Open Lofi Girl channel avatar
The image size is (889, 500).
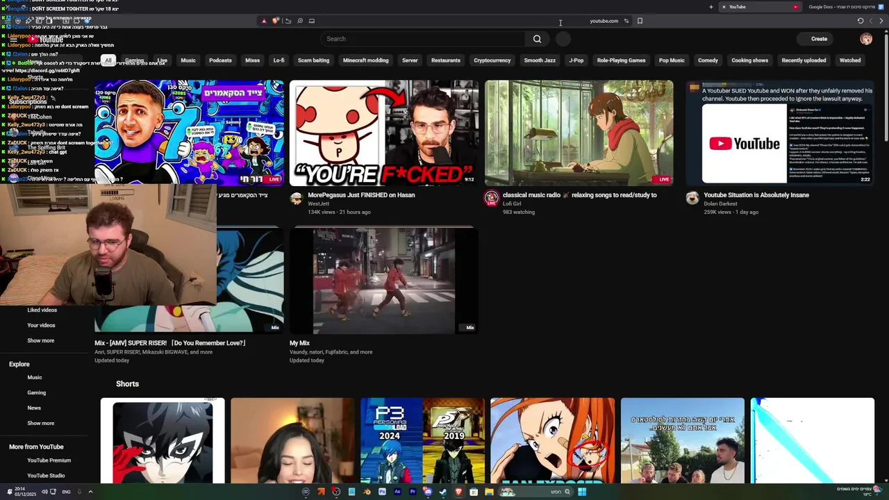(491, 199)
